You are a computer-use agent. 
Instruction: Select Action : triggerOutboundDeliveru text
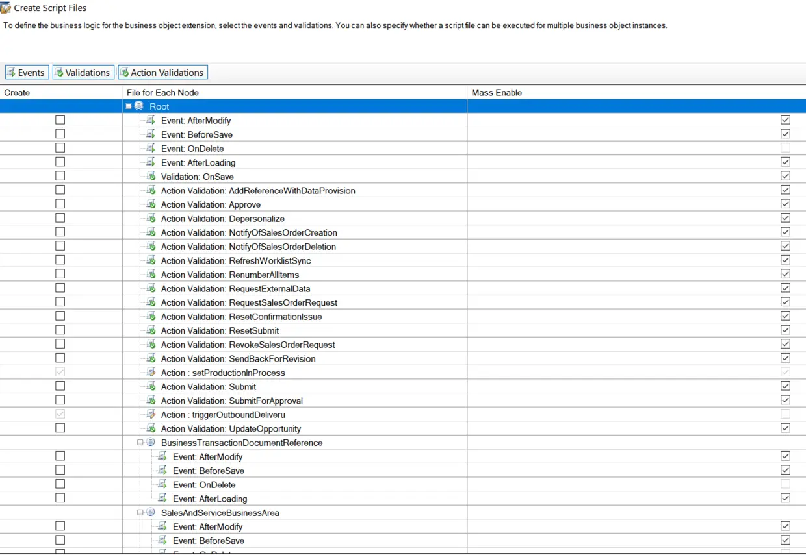pyautogui.click(x=224, y=415)
